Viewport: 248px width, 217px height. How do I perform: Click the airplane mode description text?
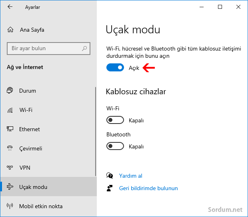pyautogui.click(x=174, y=52)
